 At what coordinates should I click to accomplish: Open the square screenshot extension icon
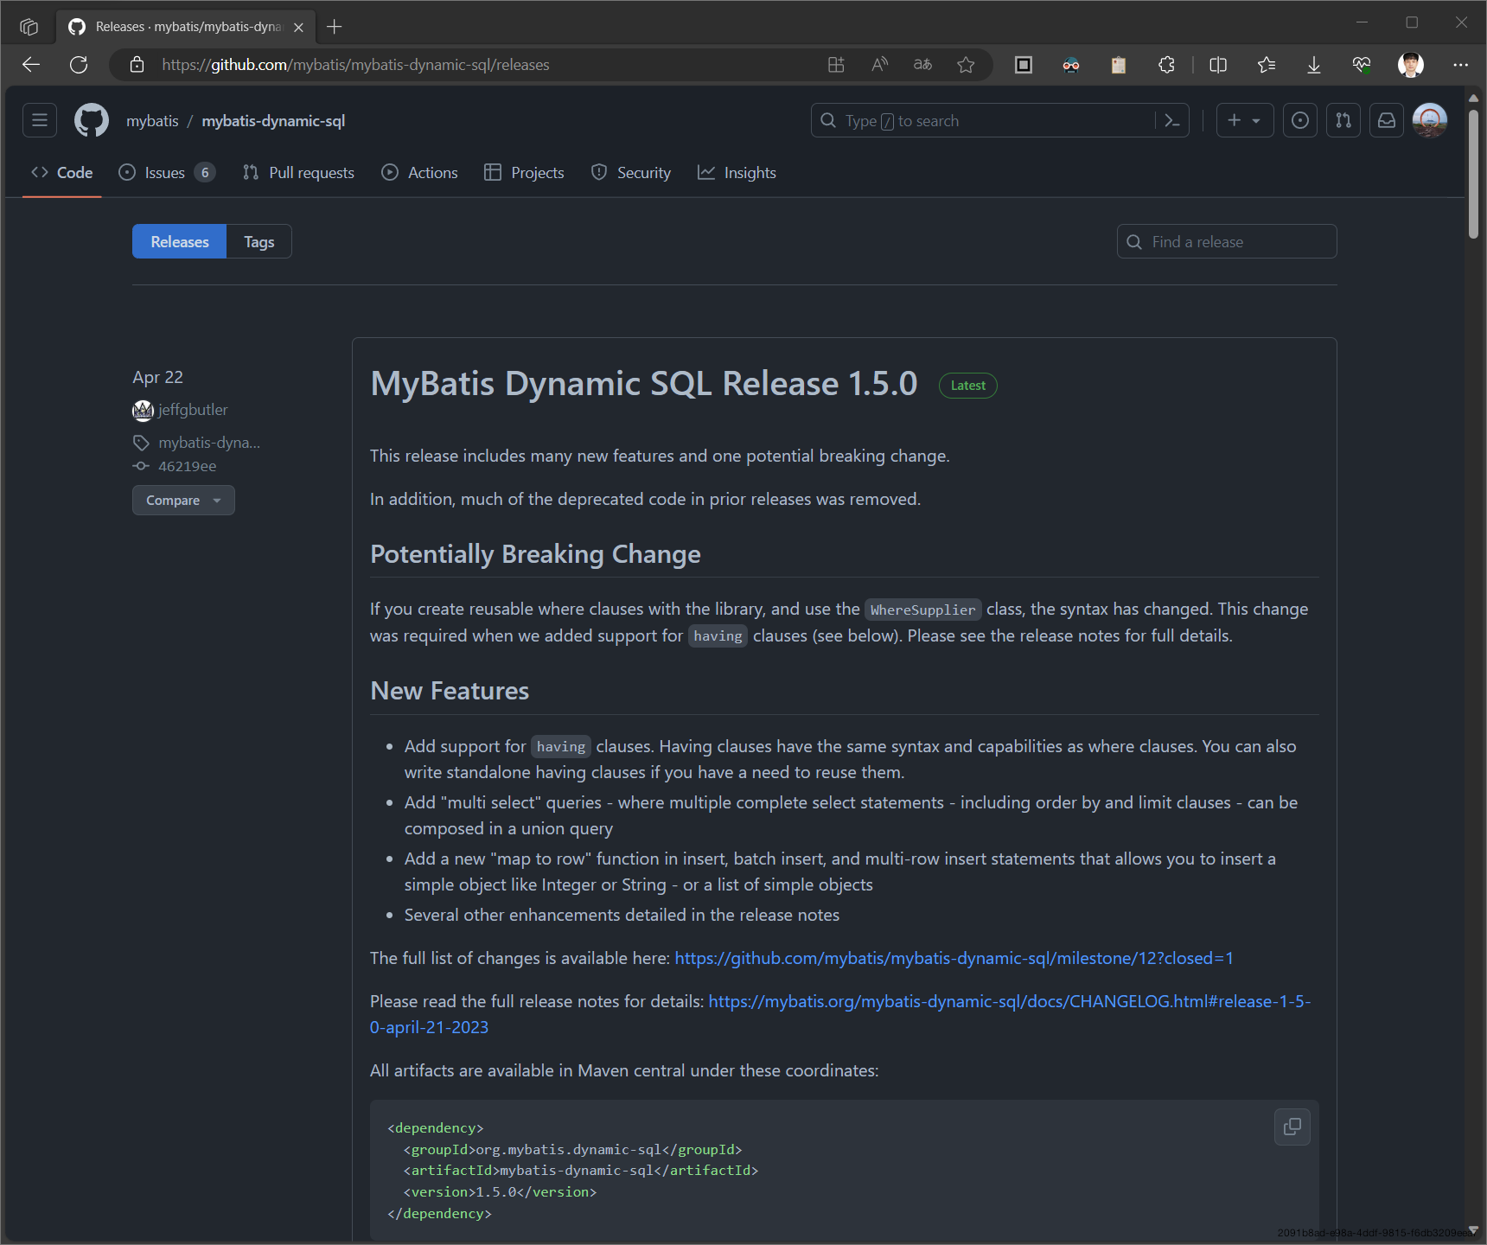point(1024,65)
